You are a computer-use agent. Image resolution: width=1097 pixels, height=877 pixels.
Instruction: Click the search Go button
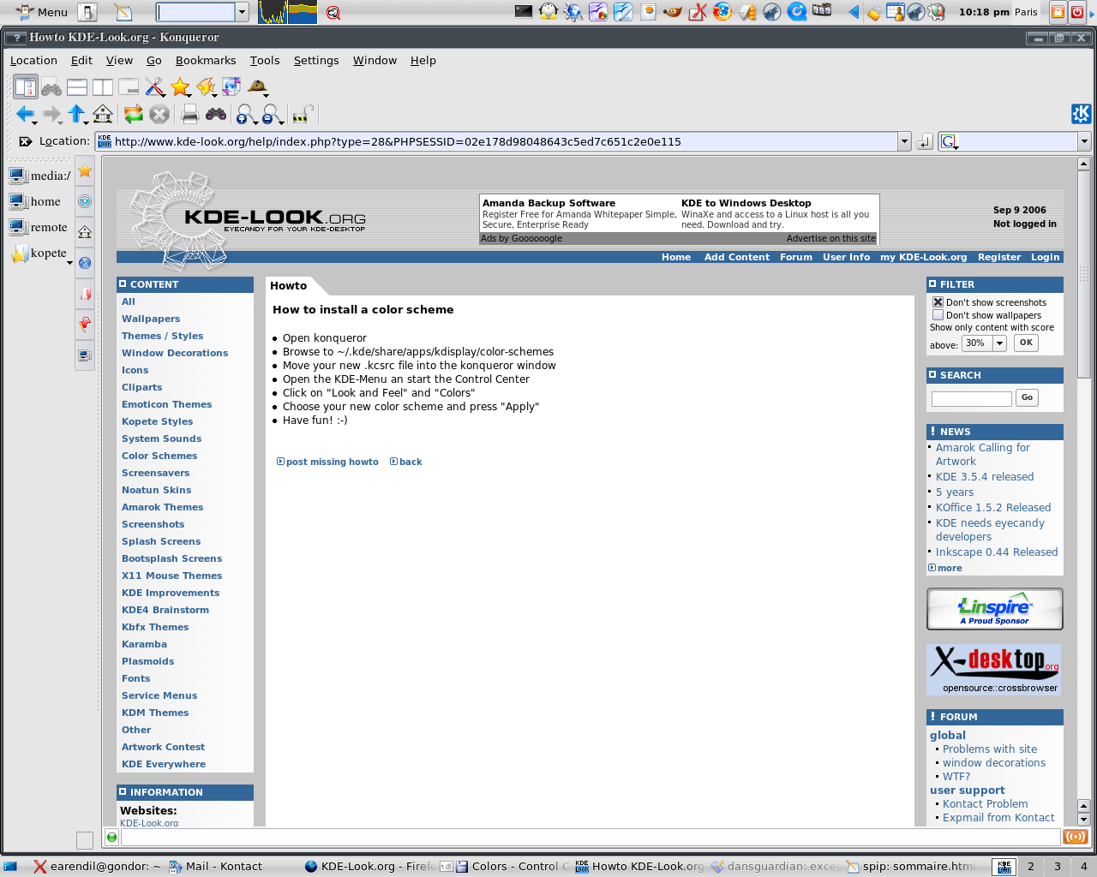click(1027, 397)
